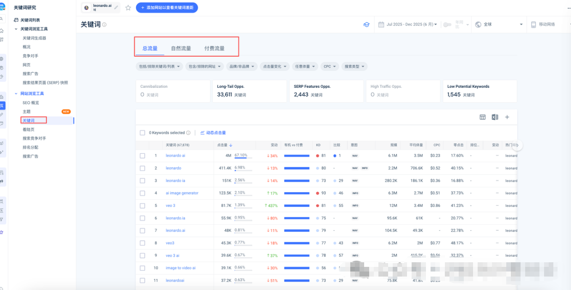Click leonardo ai's 有机 vs 付费 bar
571x290 pixels.
297,156
